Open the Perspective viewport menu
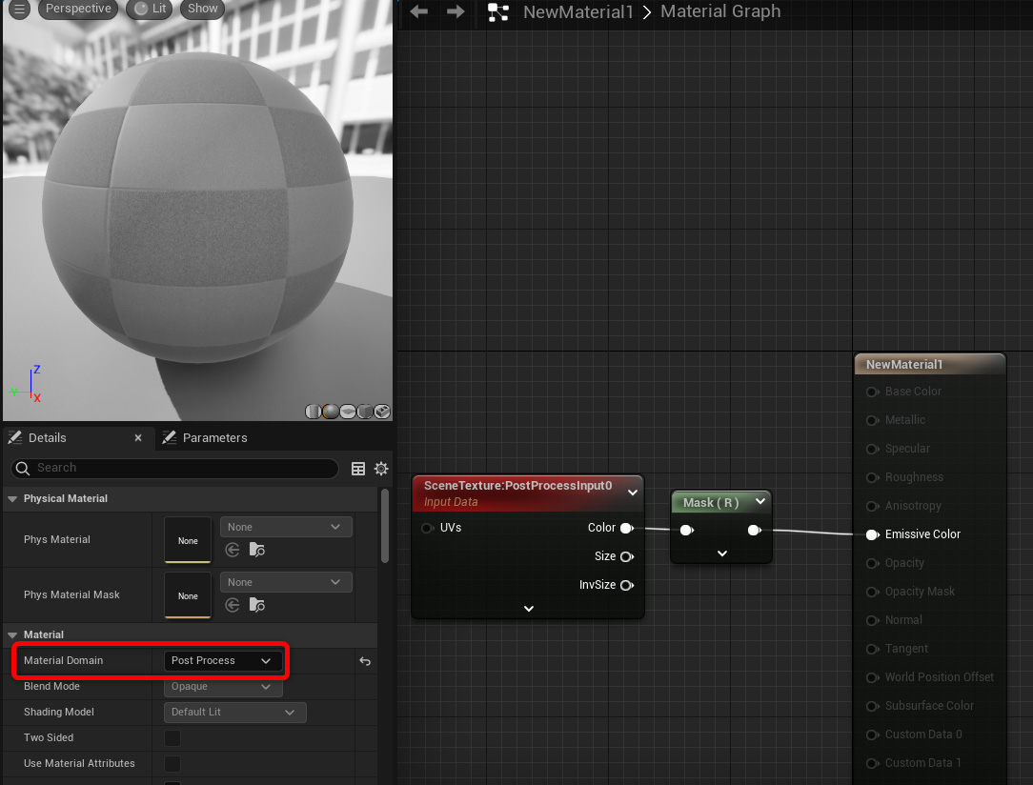Screen dimensions: 1033x785 pos(78,9)
